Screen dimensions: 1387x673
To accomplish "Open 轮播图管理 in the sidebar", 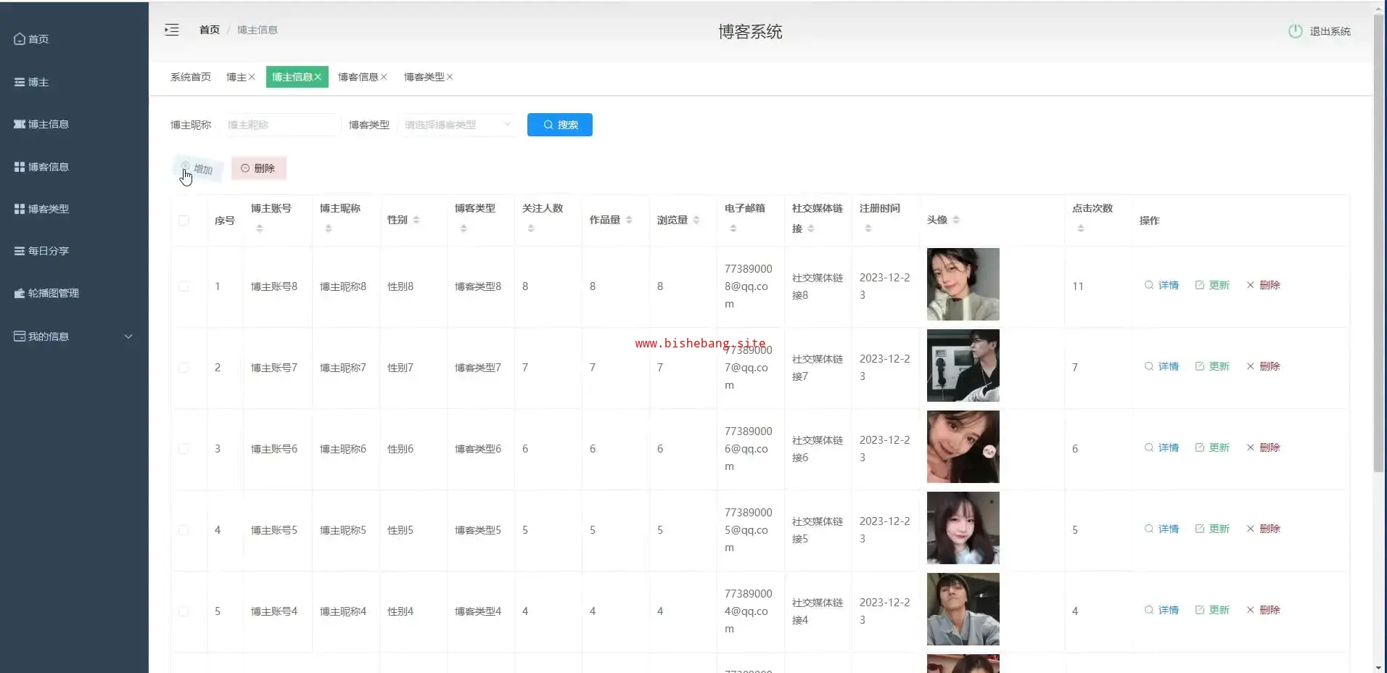I will click(x=53, y=293).
